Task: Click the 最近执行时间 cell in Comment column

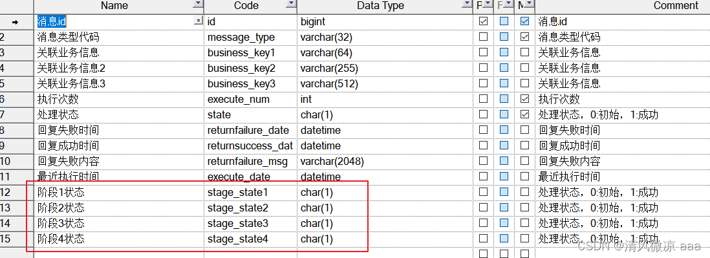Action: [x=623, y=177]
